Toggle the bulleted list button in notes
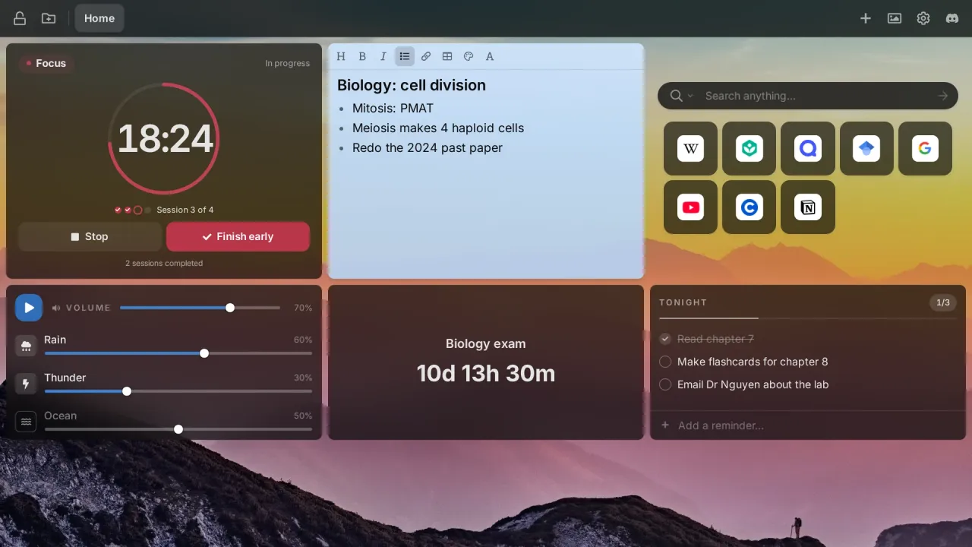The image size is (972, 547). coord(405,56)
